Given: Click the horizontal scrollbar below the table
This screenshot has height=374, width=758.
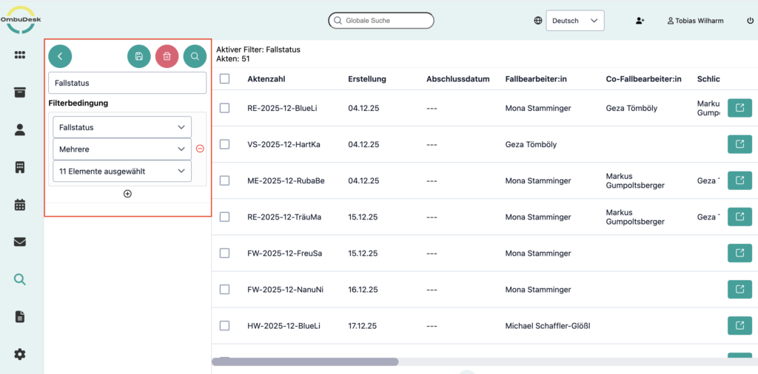Looking at the screenshot, I should point(305,362).
